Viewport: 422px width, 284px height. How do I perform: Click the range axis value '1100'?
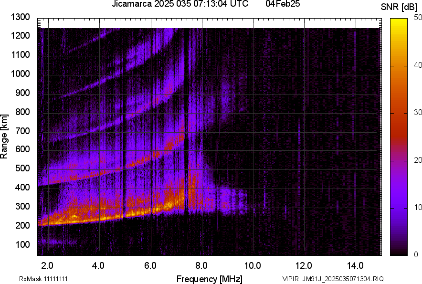tap(20, 54)
